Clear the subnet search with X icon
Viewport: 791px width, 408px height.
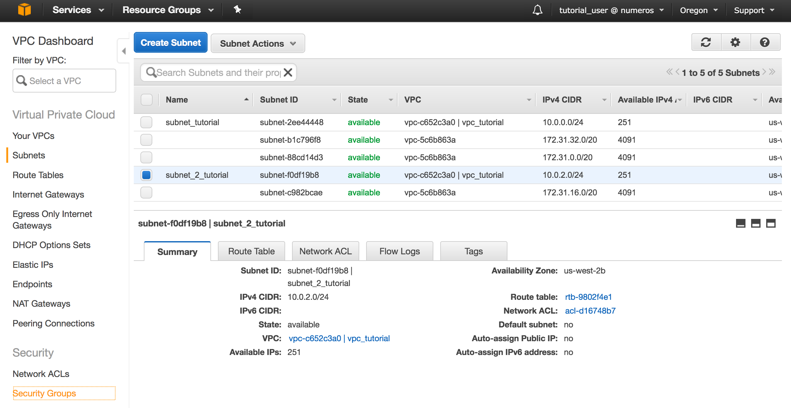[288, 72]
